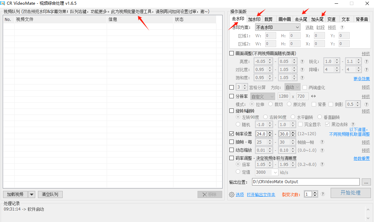374x222 pixels.
Task: Open the 方向 dropdown set to 自动
Action: 292,87
